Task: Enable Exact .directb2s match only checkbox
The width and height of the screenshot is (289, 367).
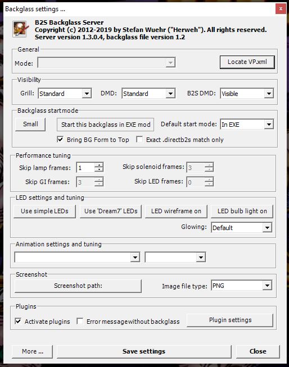Action: 139,140
